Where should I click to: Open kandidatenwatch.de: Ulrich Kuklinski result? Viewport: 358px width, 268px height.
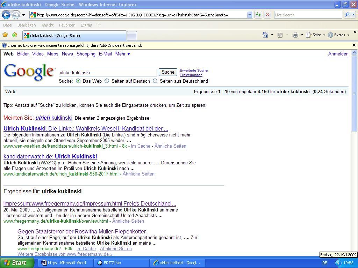[x=50, y=157]
